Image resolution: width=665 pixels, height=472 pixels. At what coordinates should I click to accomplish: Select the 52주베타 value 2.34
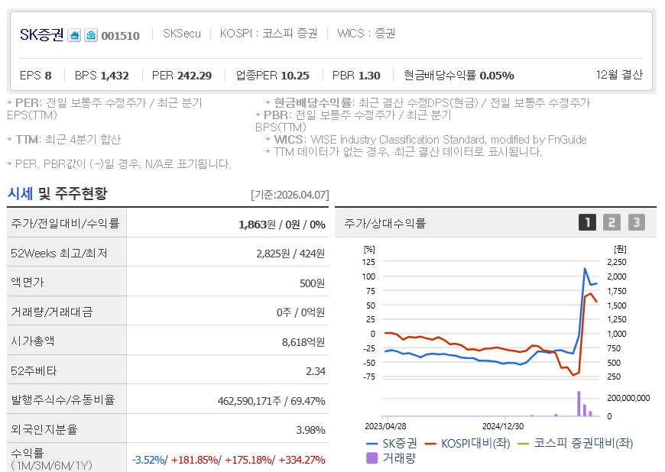316,371
